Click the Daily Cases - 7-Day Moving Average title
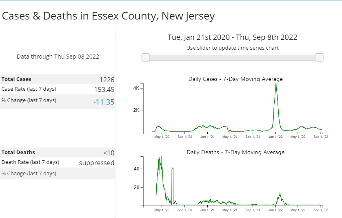This screenshot has width=342, height=218. (235, 79)
